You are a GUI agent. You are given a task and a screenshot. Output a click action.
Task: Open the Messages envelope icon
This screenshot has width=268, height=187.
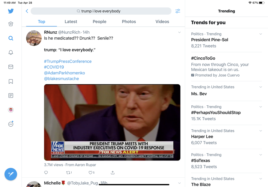coord(11,67)
